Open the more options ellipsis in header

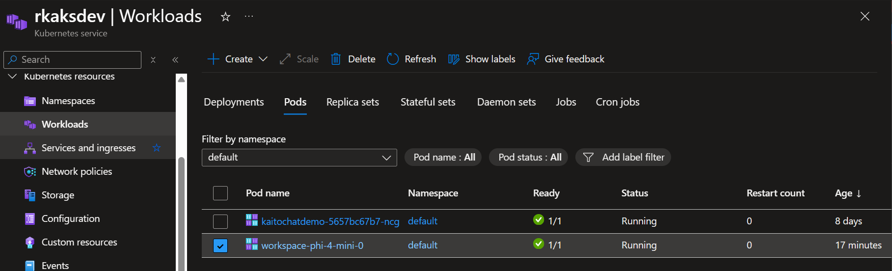click(x=249, y=17)
